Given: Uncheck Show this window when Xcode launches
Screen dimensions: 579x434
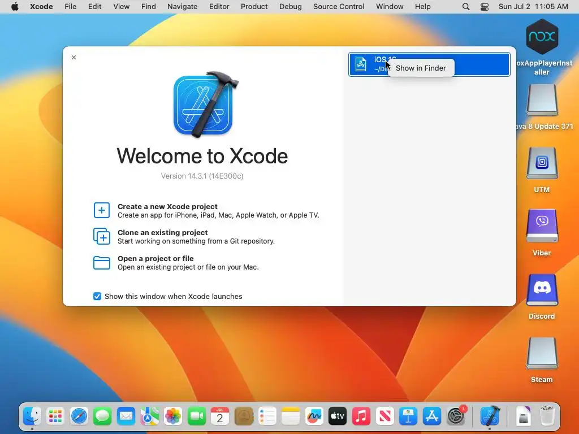Looking at the screenshot, I should click(x=97, y=296).
